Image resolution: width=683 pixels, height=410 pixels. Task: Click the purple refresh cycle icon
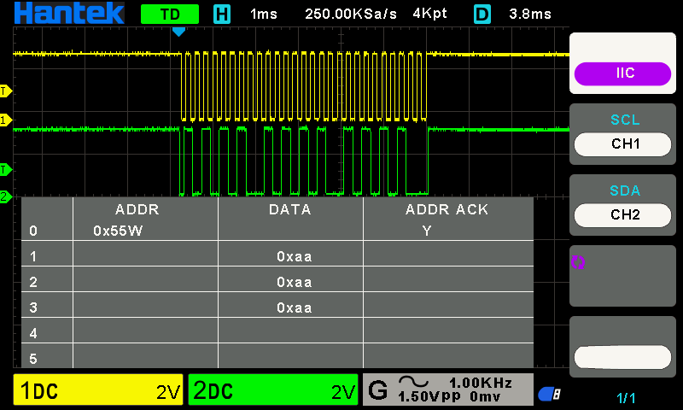[x=578, y=262]
